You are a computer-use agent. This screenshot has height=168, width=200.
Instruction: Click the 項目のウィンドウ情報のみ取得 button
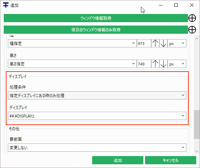[x=96, y=30]
